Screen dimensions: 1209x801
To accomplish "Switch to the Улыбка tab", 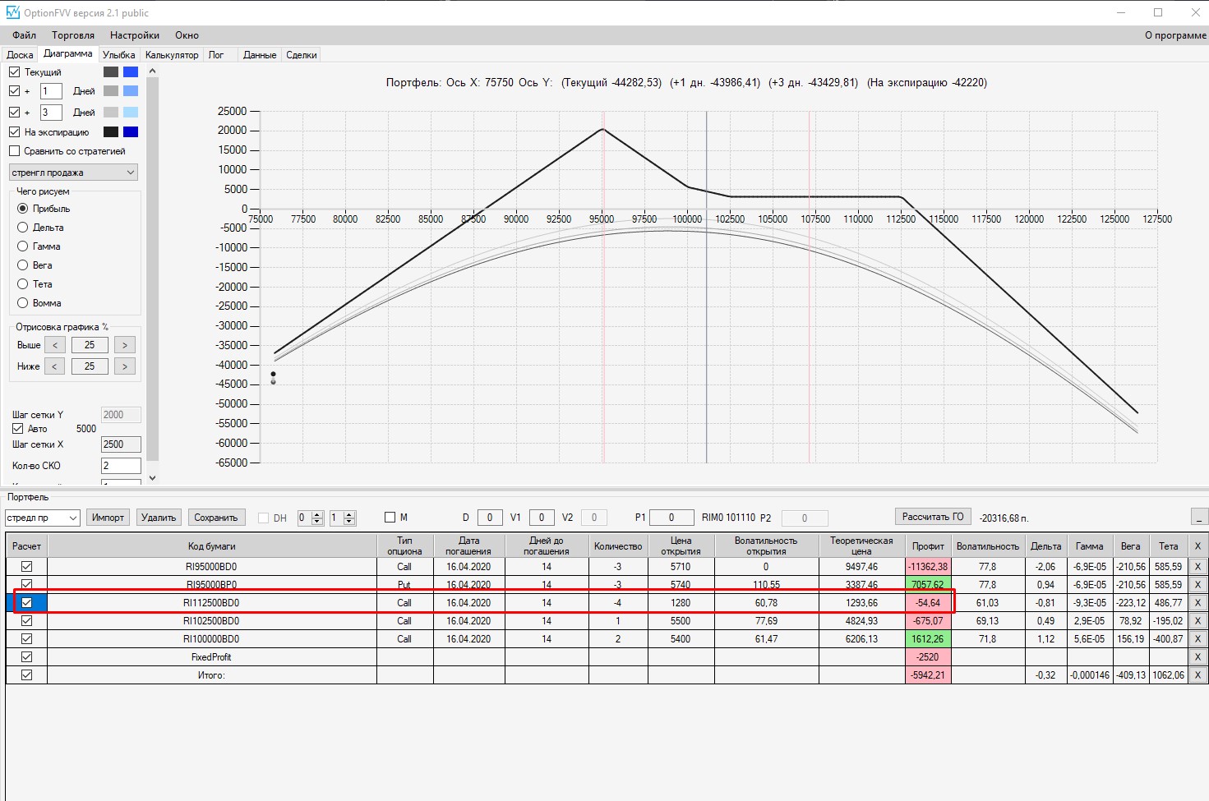I will pyautogui.click(x=119, y=55).
